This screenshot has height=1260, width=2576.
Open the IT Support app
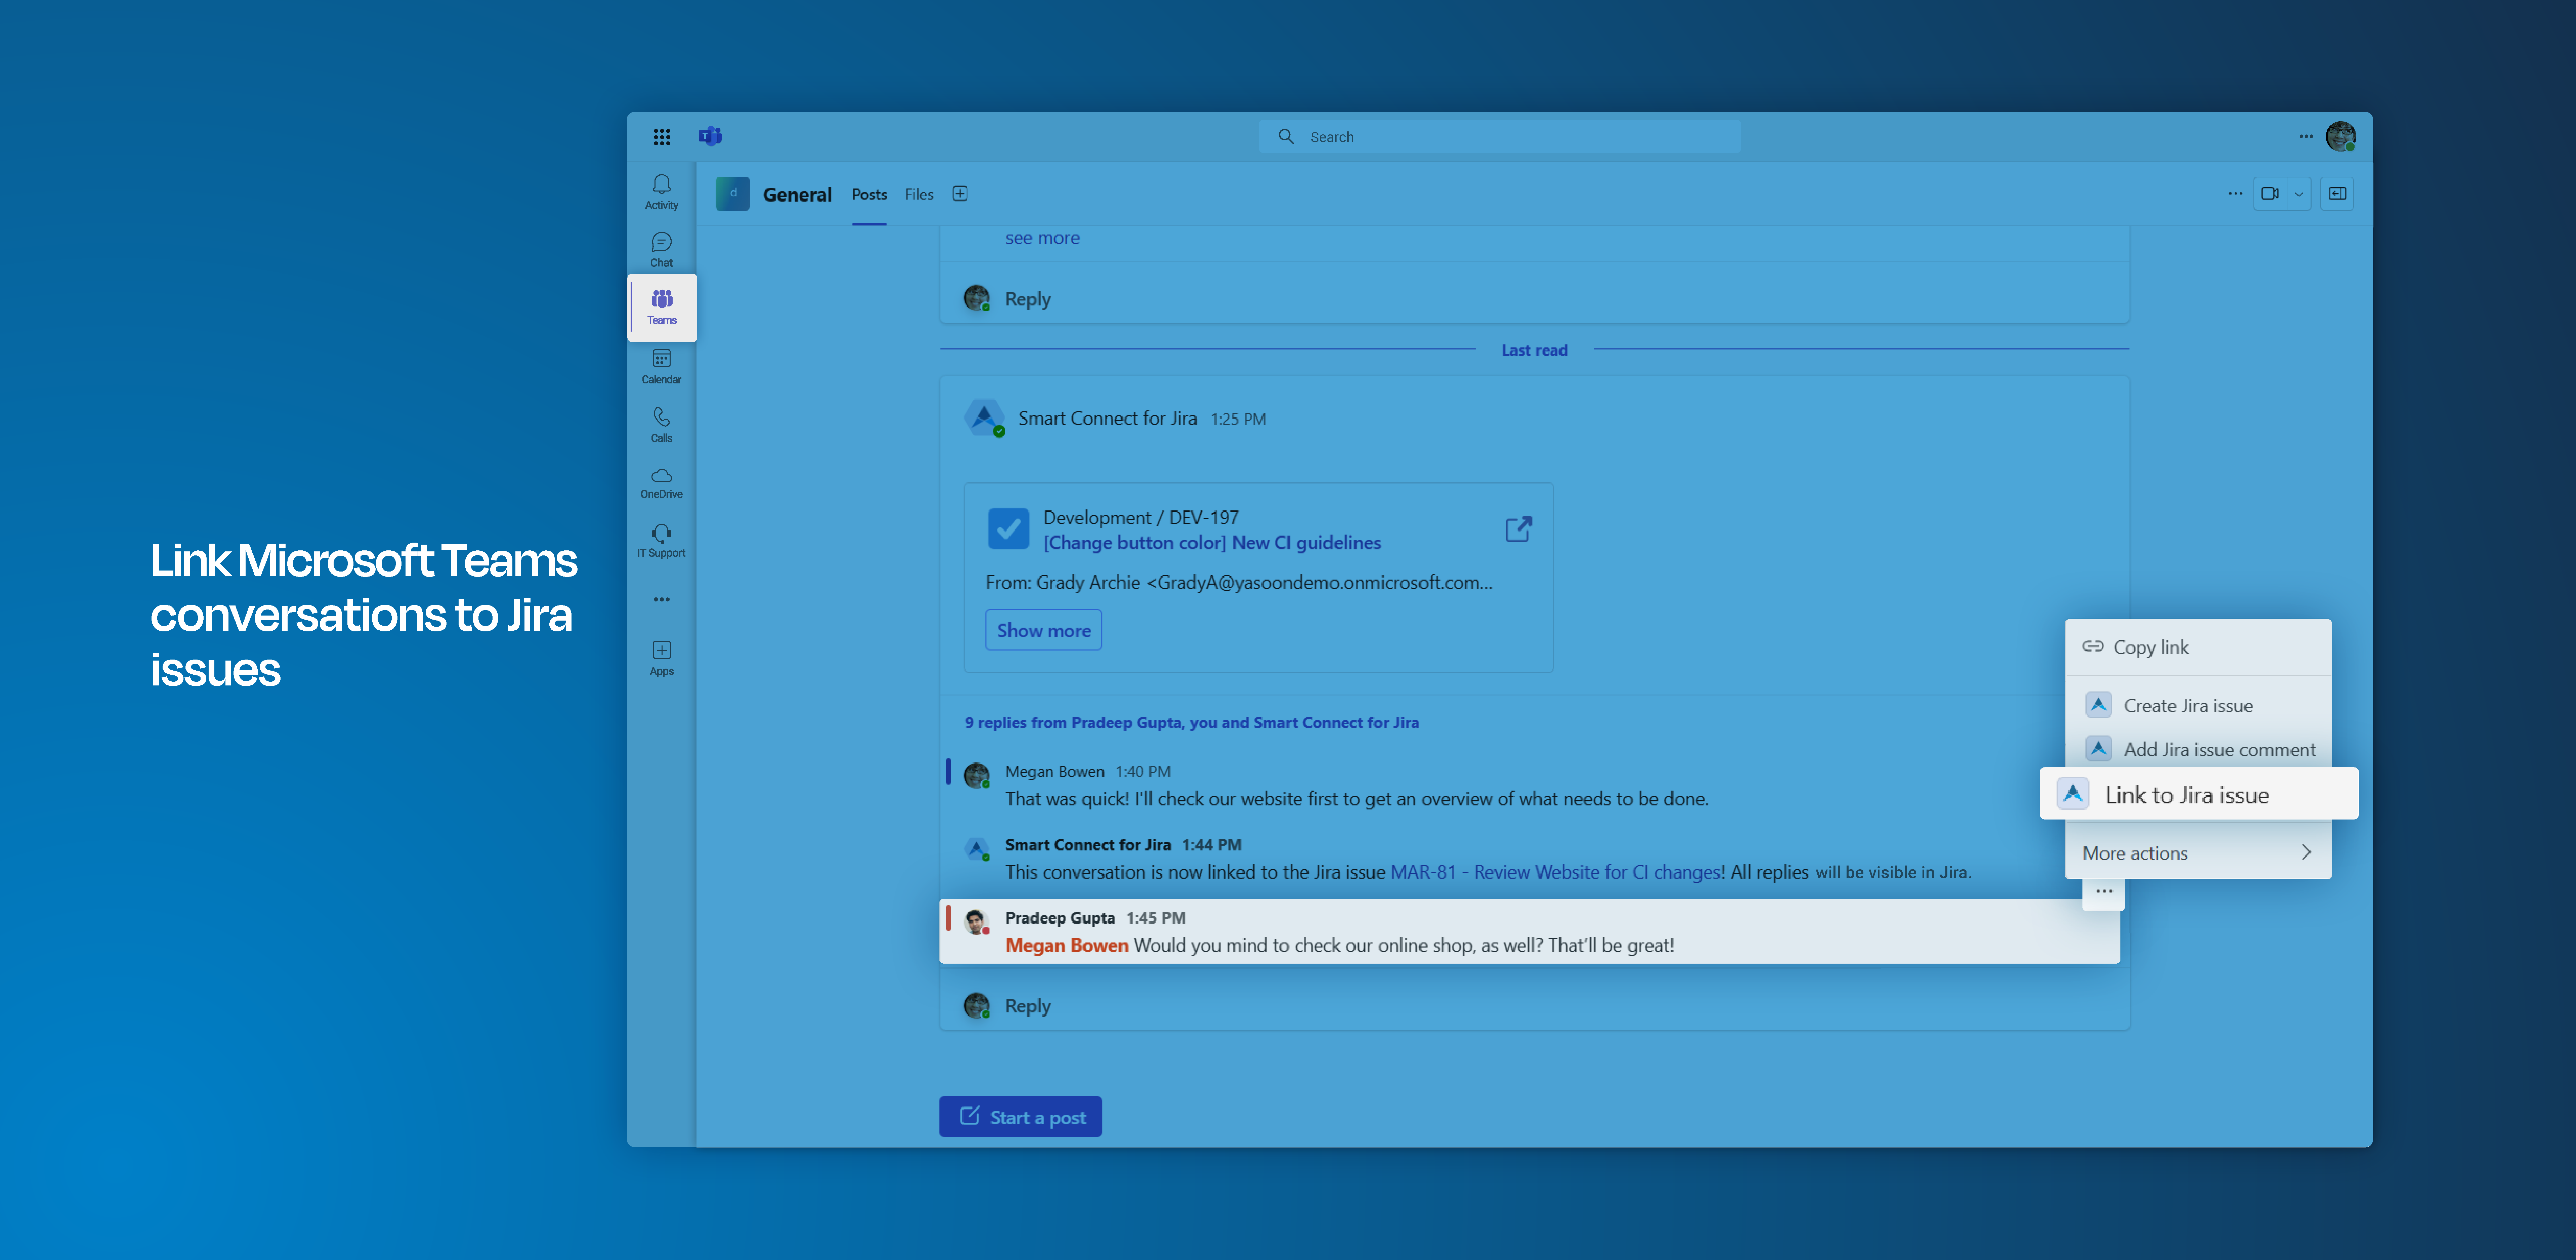coord(661,540)
